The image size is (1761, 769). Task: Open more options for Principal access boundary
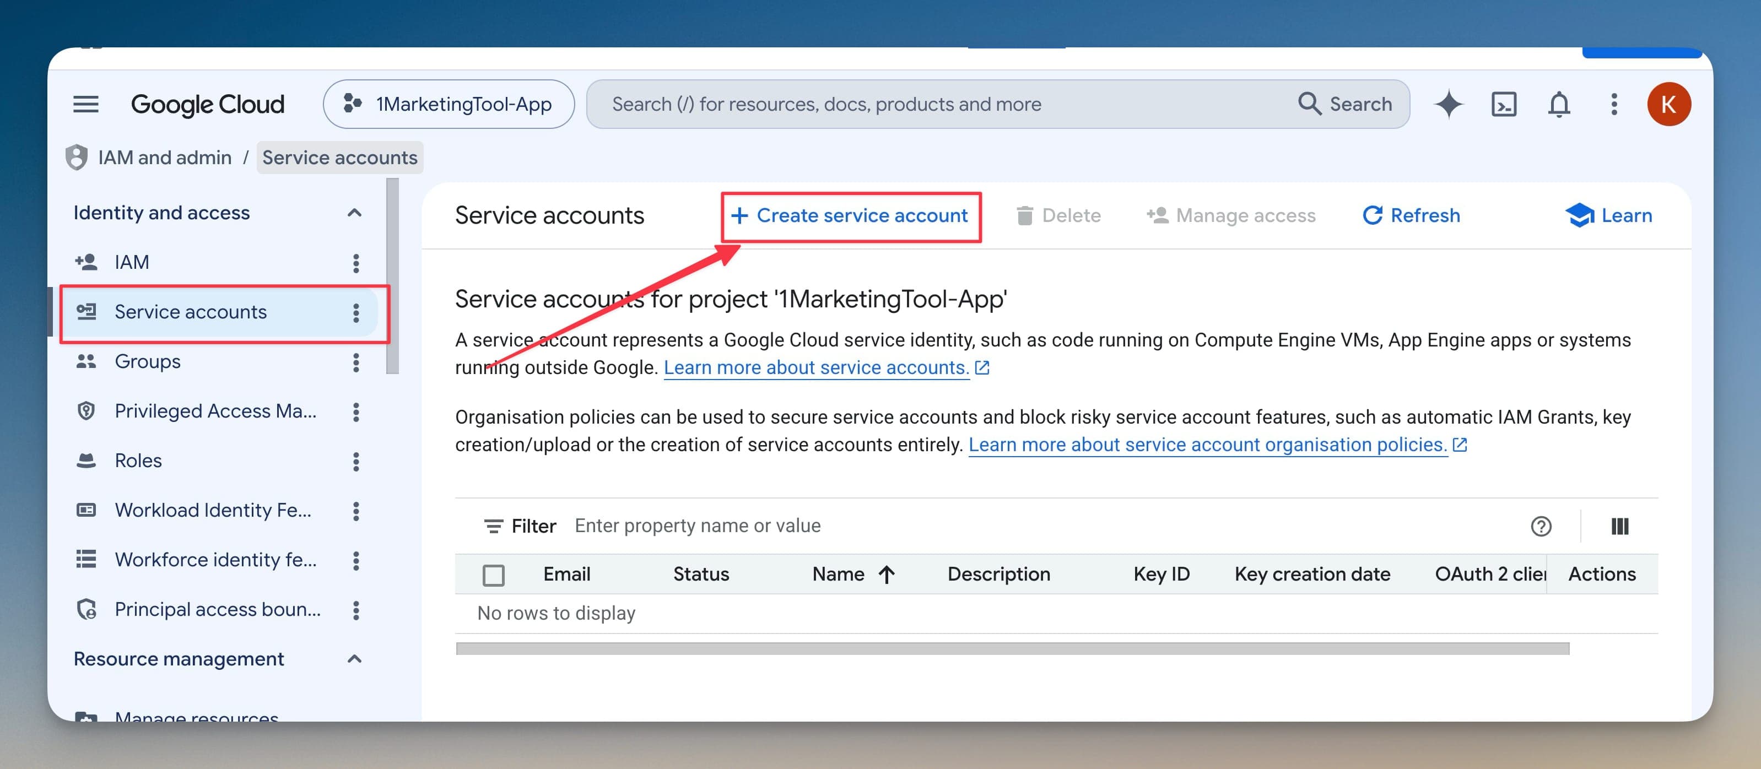pyautogui.click(x=355, y=610)
